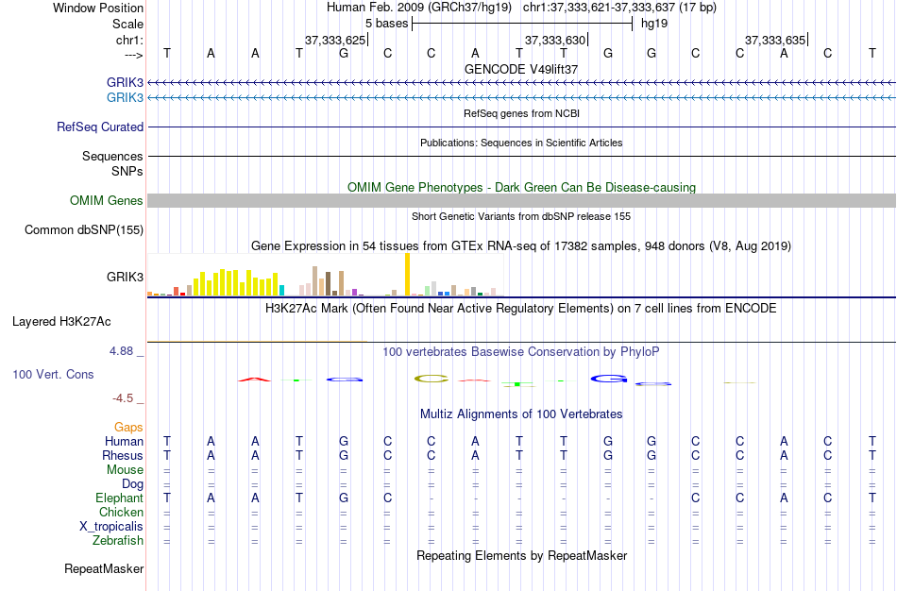Click the 5 bases scale bar
897x591 pixels.
pyautogui.click(x=522, y=24)
